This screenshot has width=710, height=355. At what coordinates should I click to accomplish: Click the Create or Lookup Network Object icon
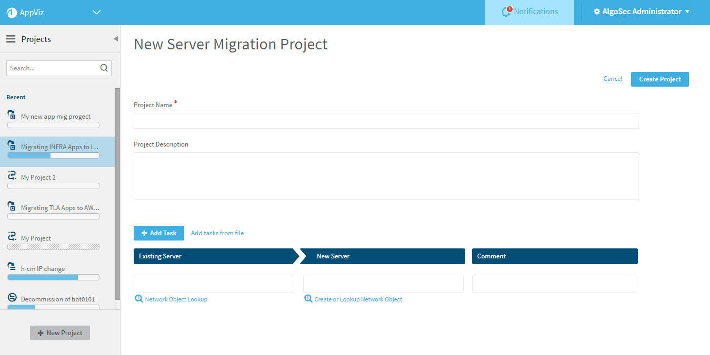coord(308,299)
